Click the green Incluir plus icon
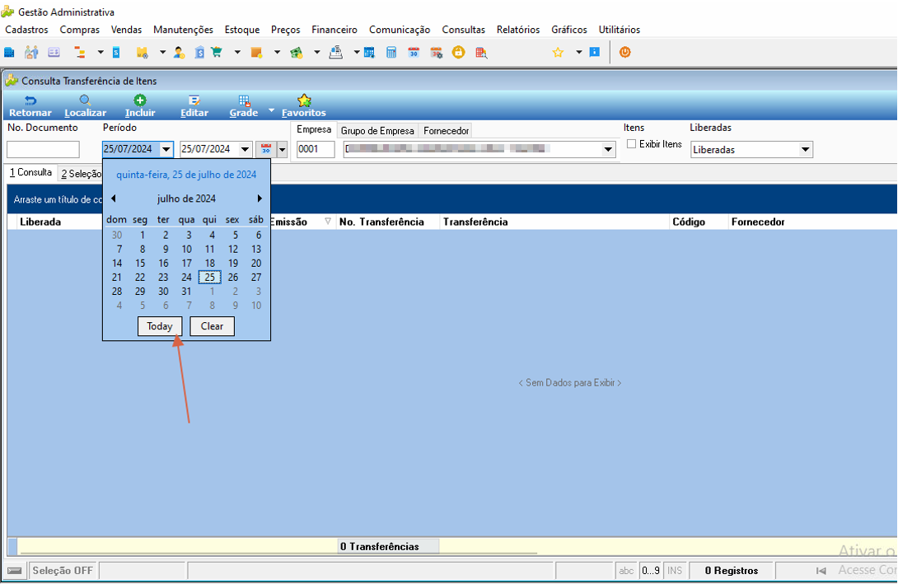898x584 pixels. tap(140, 100)
